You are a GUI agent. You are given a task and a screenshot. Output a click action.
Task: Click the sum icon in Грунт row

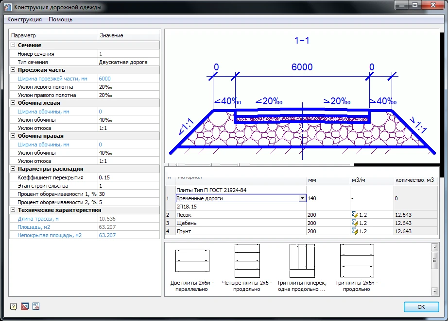[354, 231]
